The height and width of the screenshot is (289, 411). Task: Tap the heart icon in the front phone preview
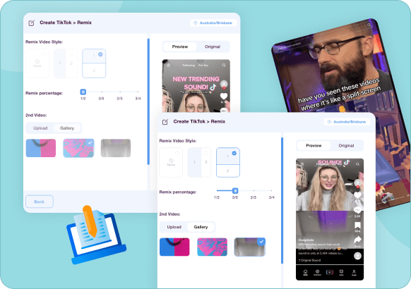357,195
